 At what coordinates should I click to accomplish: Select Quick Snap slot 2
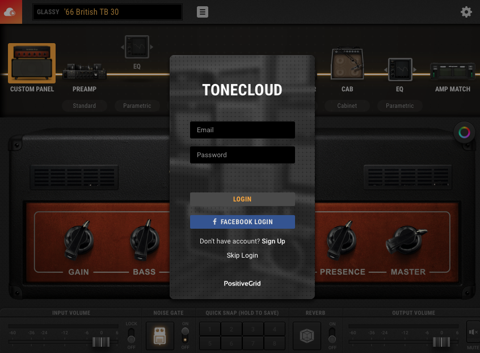pos(231,329)
